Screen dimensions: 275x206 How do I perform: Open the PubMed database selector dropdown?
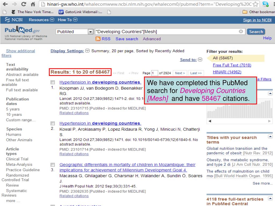coord(90,32)
